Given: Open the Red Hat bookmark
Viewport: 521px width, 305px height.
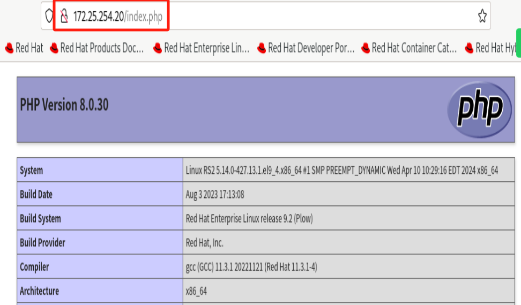Looking at the screenshot, I should (x=24, y=48).
